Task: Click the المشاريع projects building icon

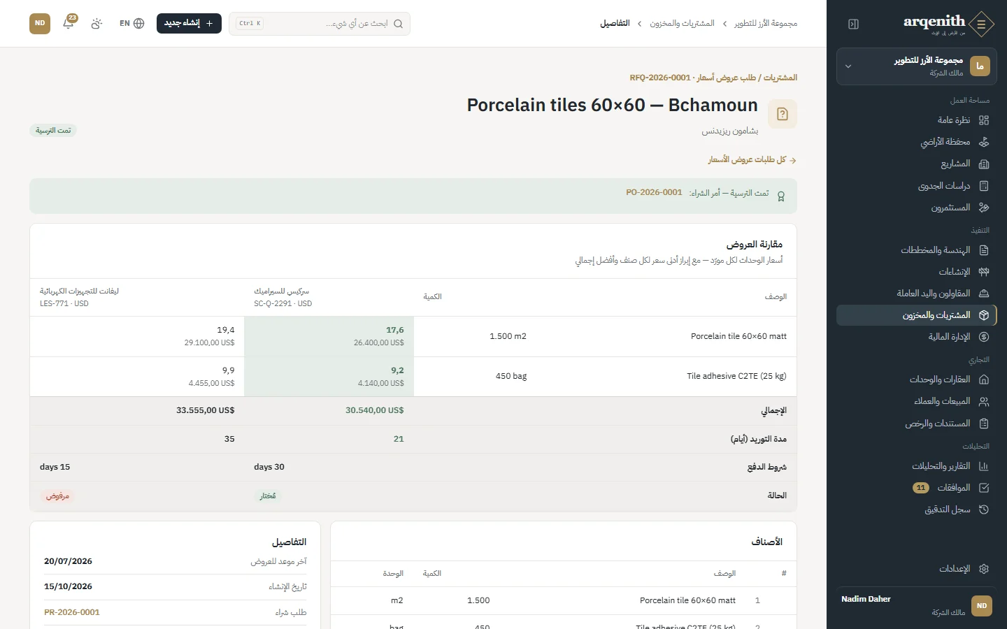Action: (x=984, y=164)
